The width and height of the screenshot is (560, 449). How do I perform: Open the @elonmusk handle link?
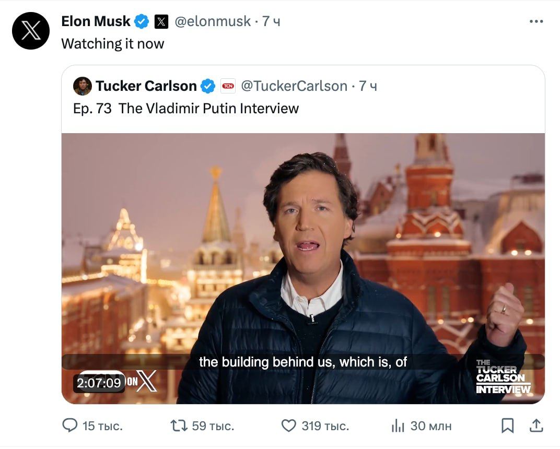tap(212, 21)
